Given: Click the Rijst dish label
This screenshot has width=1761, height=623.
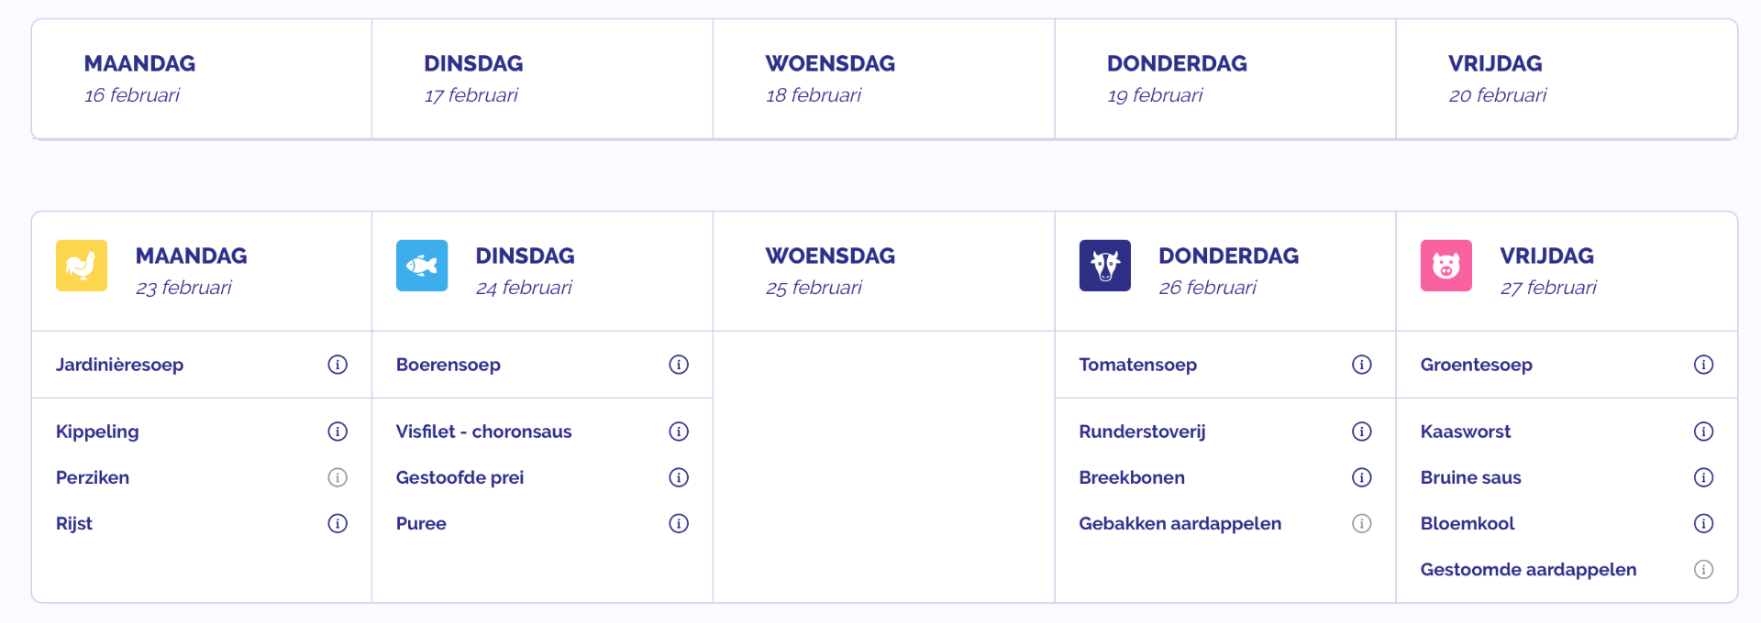Looking at the screenshot, I should pyautogui.click(x=74, y=523).
